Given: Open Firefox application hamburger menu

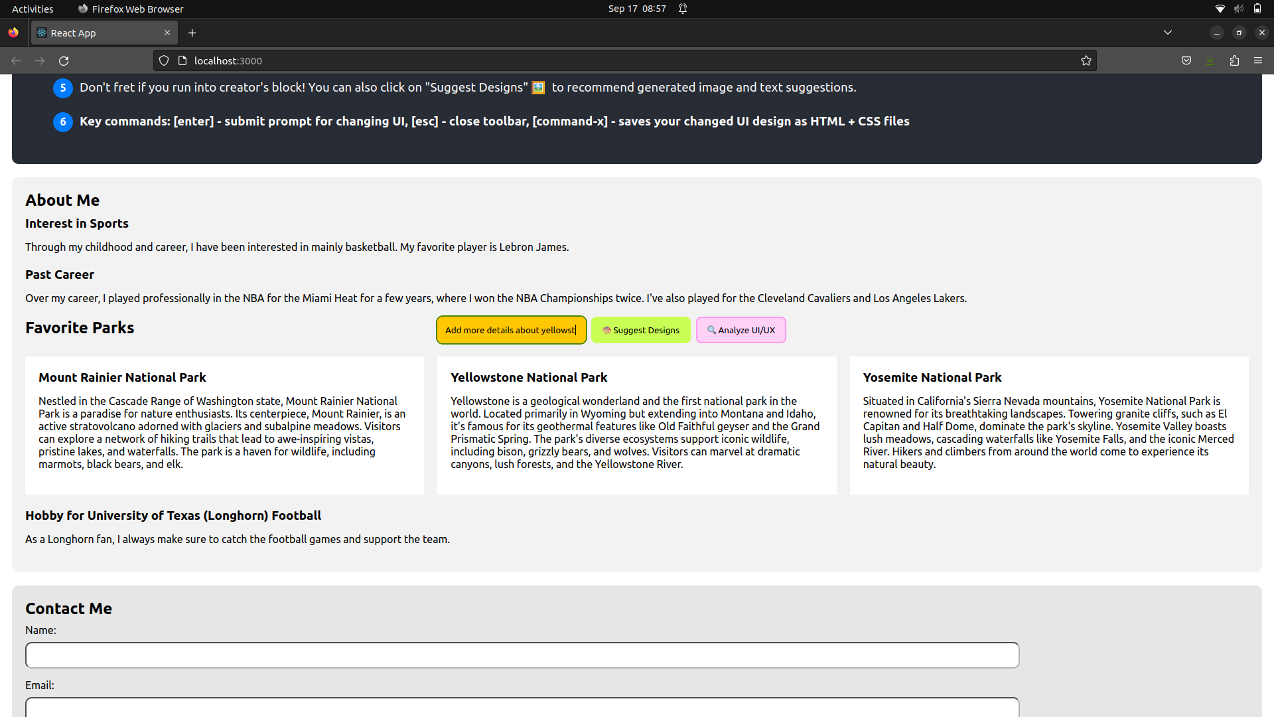Looking at the screenshot, I should (x=1258, y=60).
